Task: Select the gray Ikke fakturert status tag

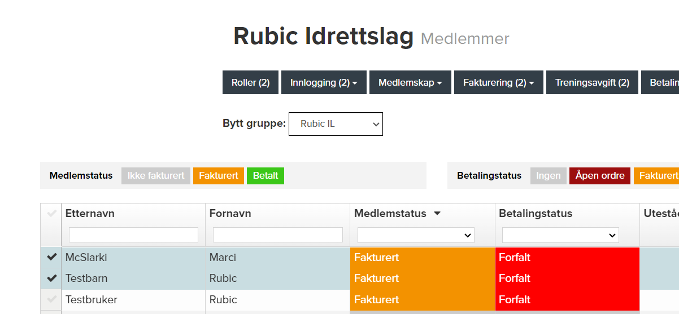Action: pyautogui.click(x=156, y=176)
